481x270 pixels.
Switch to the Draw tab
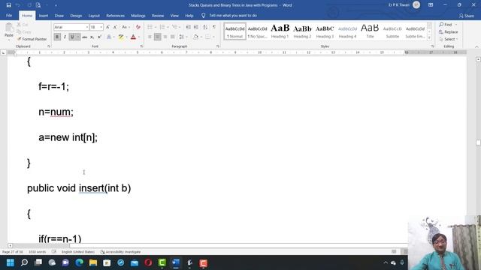click(x=59, y=16)
